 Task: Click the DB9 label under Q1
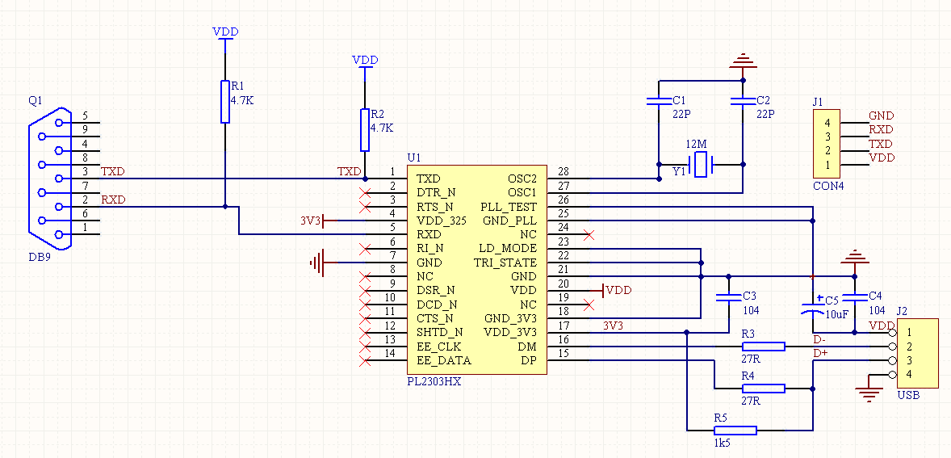[39, 257]
